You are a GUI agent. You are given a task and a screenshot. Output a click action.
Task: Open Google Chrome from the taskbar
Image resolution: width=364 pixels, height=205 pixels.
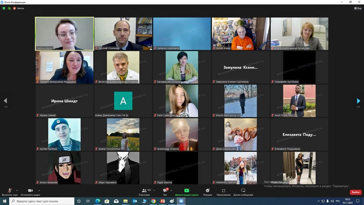coord(153,201)
